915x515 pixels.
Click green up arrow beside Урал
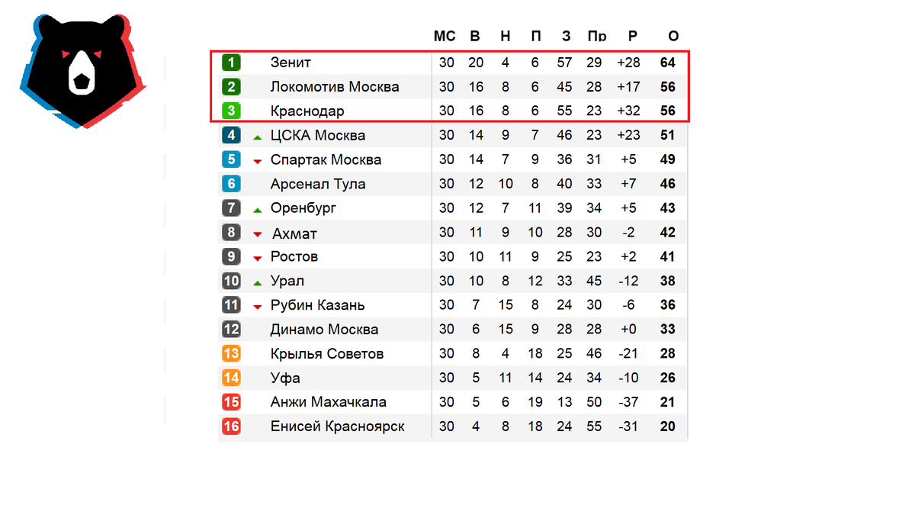(x=258, y=282)
